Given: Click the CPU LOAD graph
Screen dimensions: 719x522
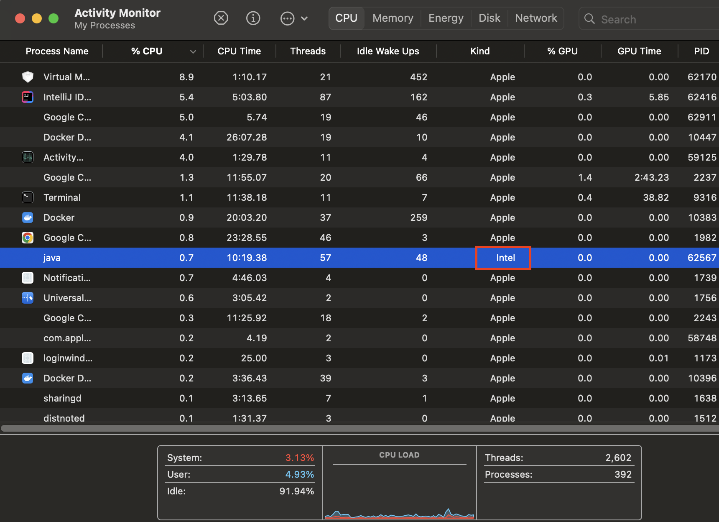Looking at the screenshot, I should [x=399, y=483].
